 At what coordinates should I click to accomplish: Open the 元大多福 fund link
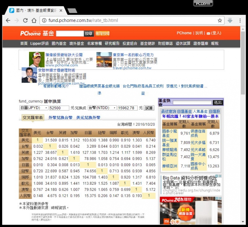click(x=198, y=143)
